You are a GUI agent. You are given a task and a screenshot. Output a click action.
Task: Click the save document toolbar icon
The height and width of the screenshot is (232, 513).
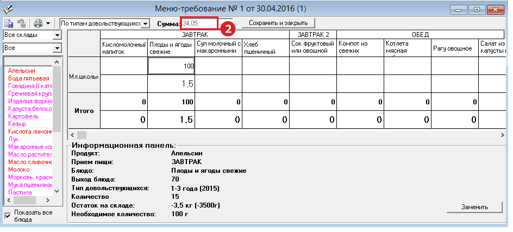click(x=9, y=23)
